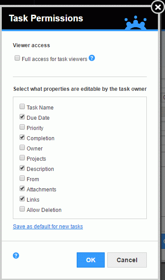The height and width of the screenshot is (280, 165).
Task: Confirm with the OK button
Action: 90,260
